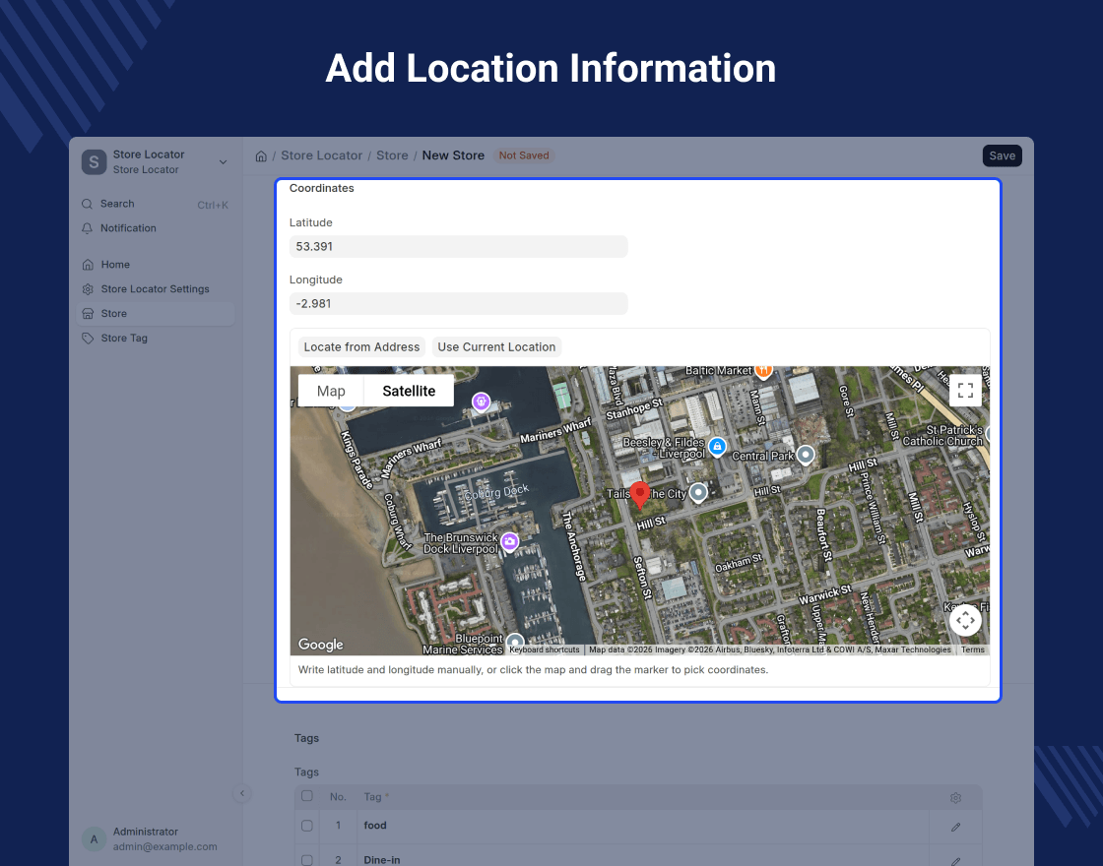Click Locate from Address button
The height and width of the screenshot is (866, 1103).
click(361, 347)
